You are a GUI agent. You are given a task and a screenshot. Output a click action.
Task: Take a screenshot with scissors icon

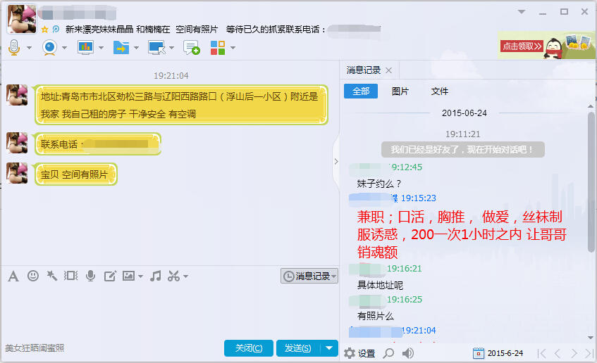[x=173, y=276]
